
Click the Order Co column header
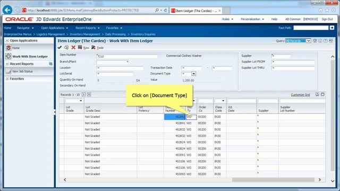[202, 109]
